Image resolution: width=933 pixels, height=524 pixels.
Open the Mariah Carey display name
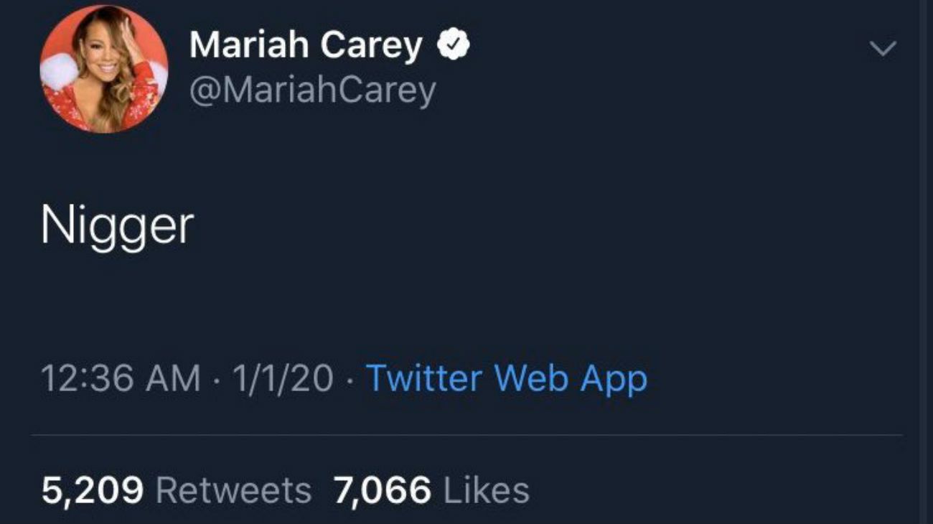pos(306,46)
